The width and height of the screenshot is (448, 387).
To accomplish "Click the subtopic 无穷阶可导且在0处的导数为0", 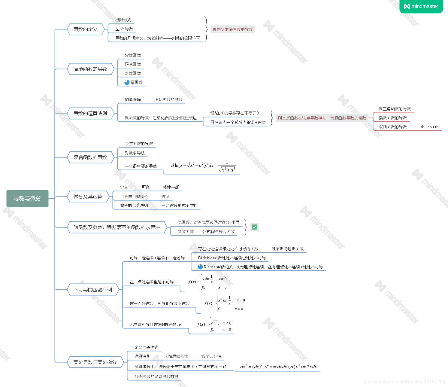I will click(x=156, y=325).
